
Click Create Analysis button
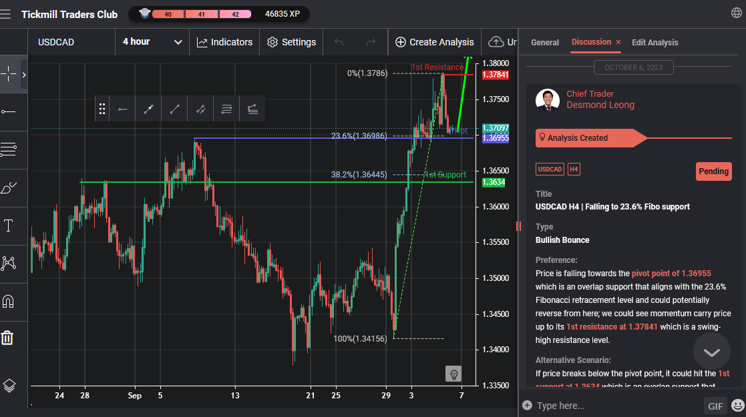[434, 42]
